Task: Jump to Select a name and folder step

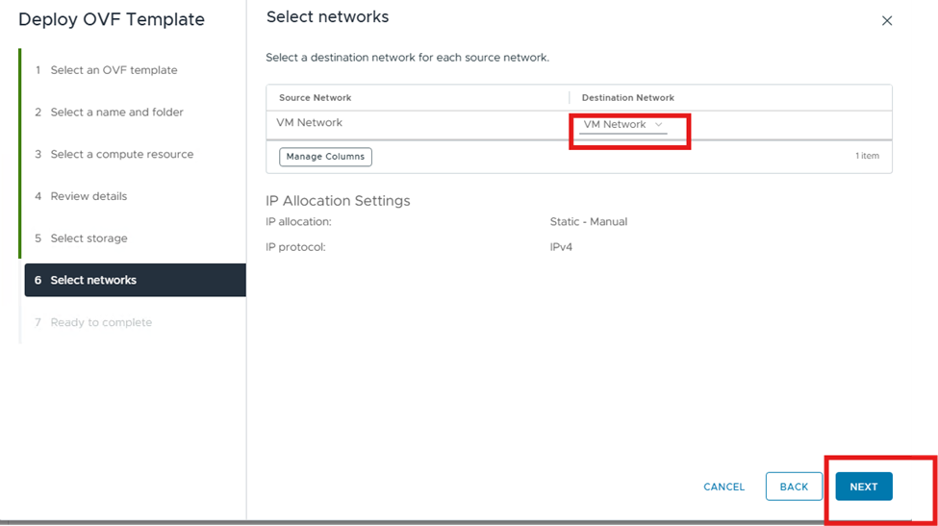Action: (x=116, y=113)
